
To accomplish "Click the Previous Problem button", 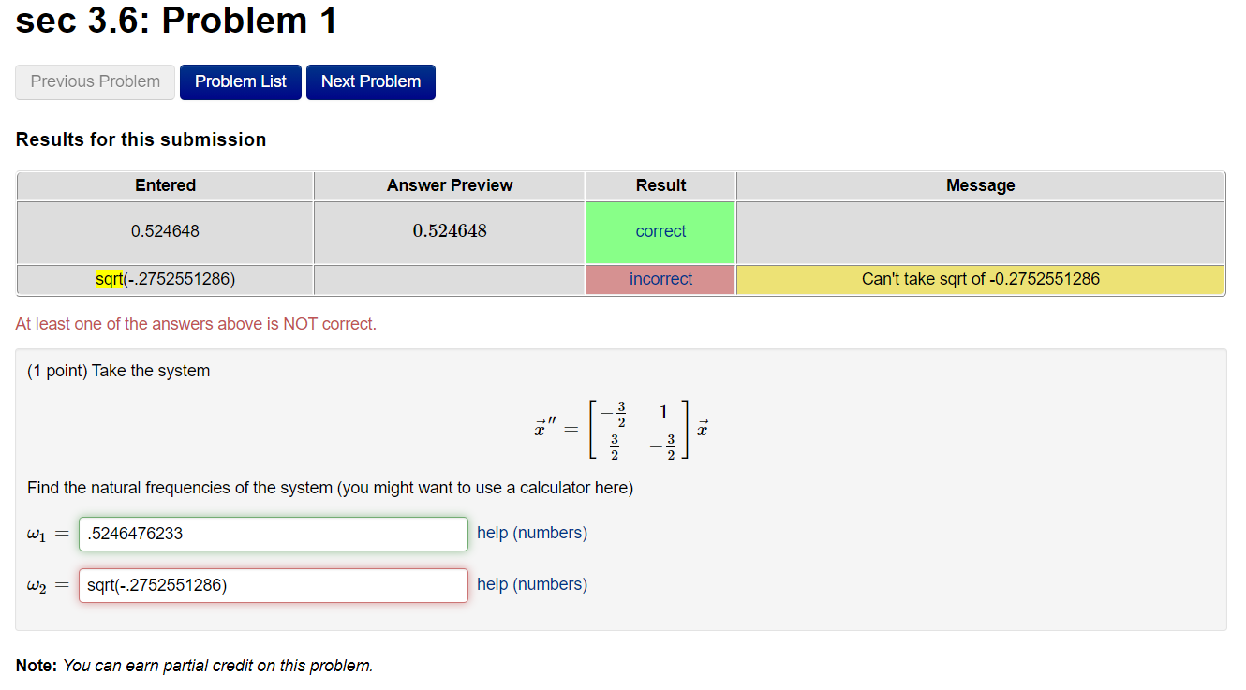I will click(x=96, y=81).
